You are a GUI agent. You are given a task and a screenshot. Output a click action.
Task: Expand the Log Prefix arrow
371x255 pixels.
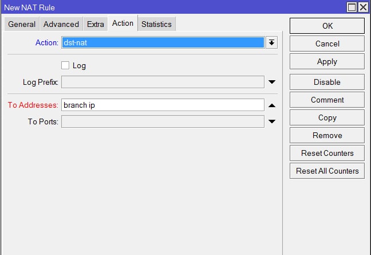pyautogui.click(x=272, y=82)
